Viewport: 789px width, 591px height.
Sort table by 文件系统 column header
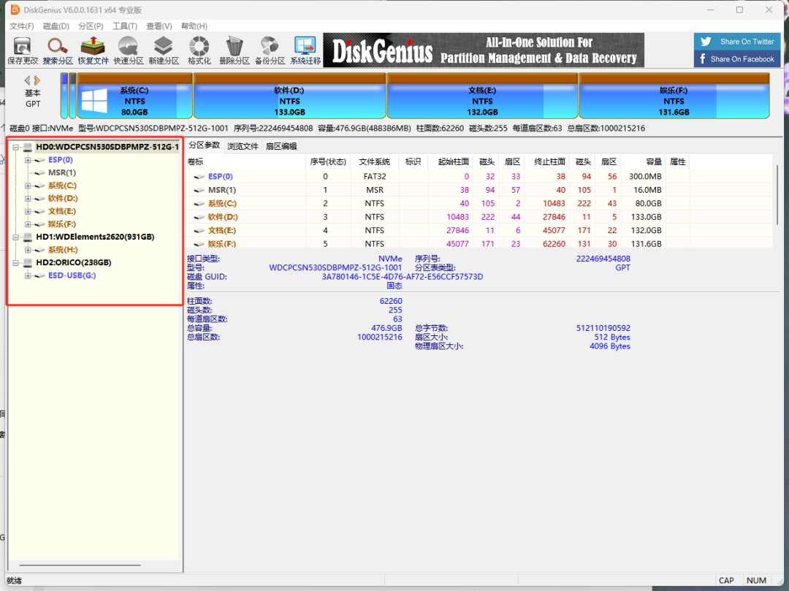(374, 161)
